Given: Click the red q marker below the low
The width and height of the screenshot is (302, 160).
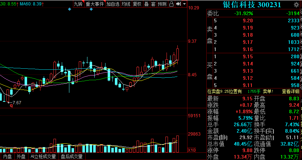Looking at the screenshot, I should [x=11, y=105].
